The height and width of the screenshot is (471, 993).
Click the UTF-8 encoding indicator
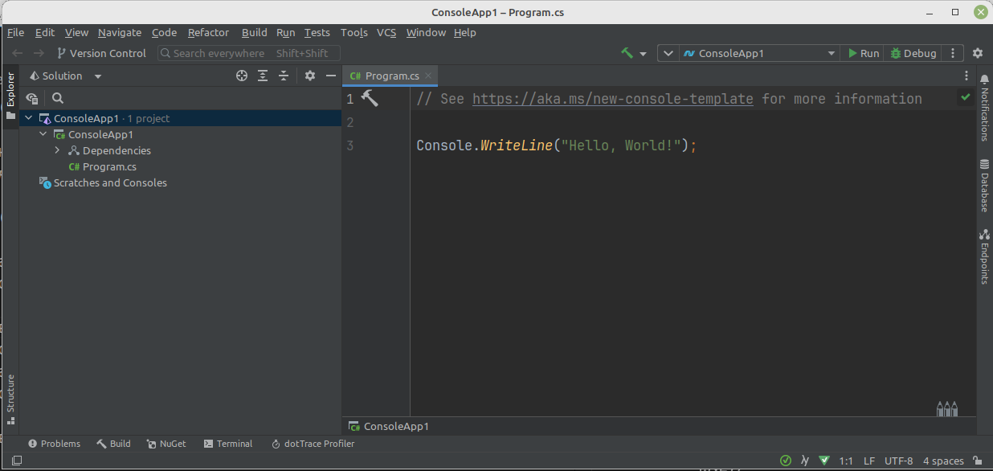[898, 461]
